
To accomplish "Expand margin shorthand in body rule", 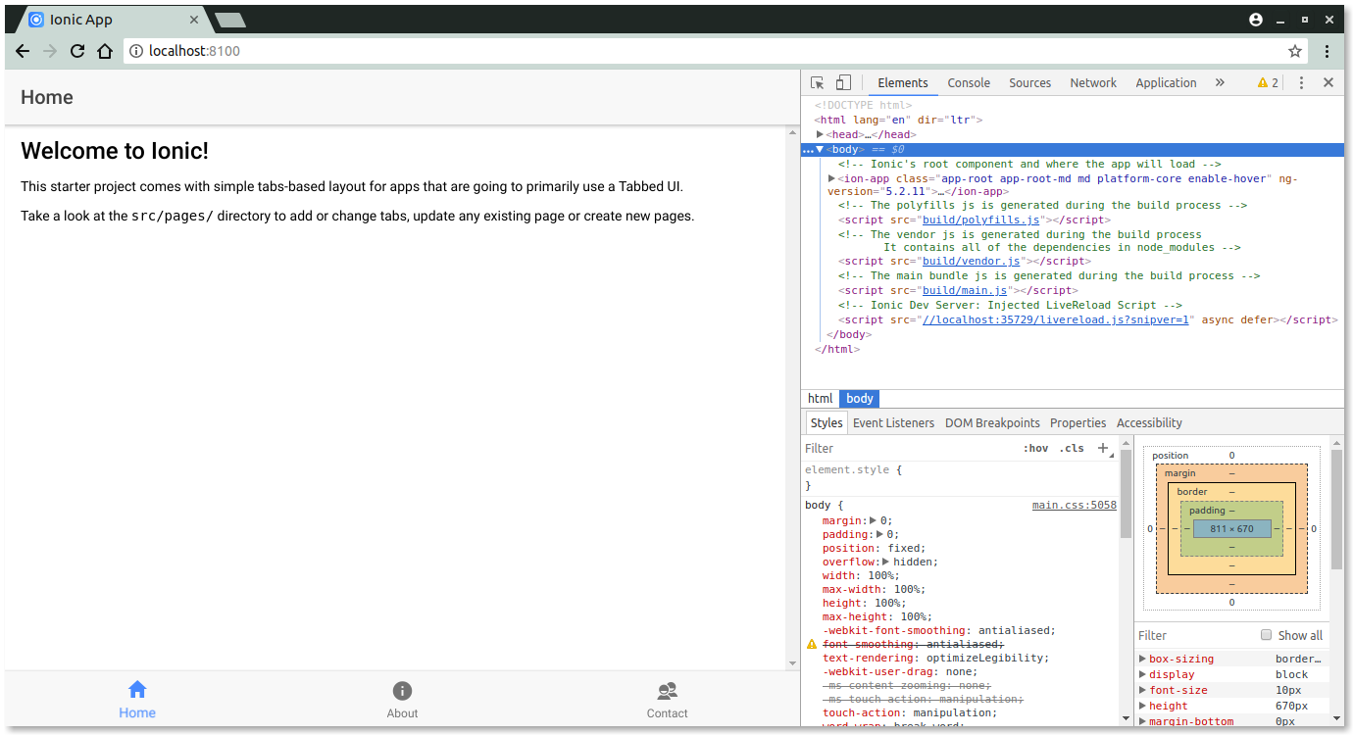I will click(874, 520).
